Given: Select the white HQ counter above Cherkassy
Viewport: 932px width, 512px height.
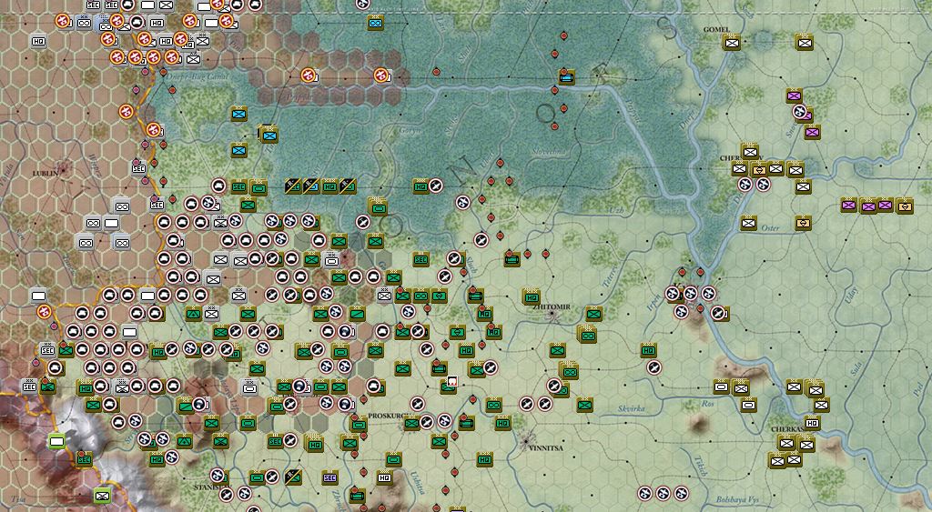Looking at the screenshot, I should click(x=812, y=424).
